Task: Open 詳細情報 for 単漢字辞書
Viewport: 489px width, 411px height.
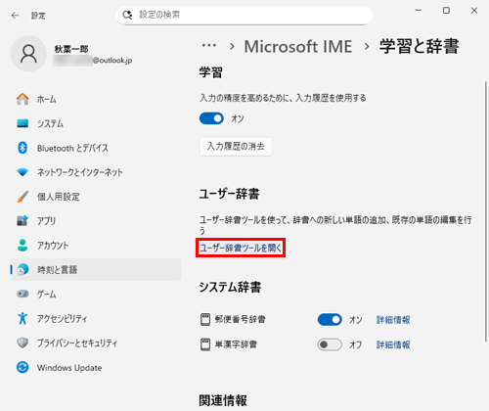Action: click(x=393, y=344)
